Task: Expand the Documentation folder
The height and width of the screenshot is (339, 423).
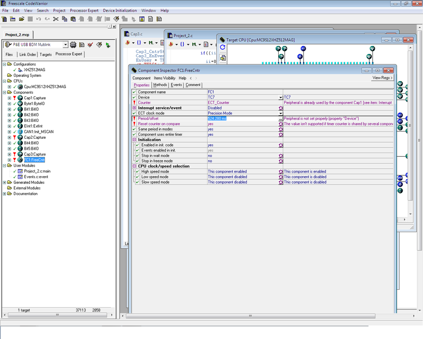Action: (4, 194)
